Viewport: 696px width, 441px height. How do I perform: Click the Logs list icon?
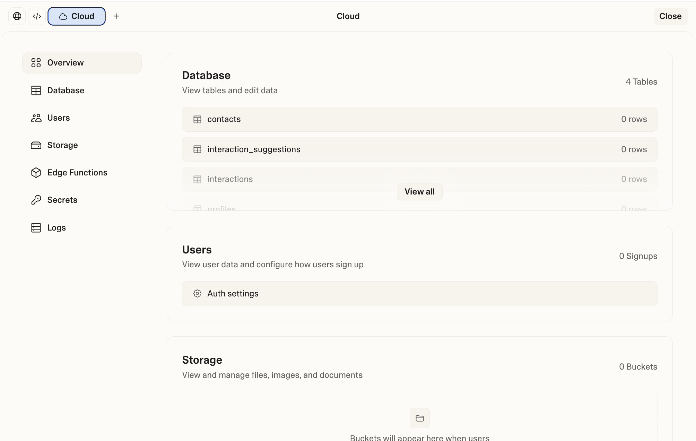(x=36, y=228)
